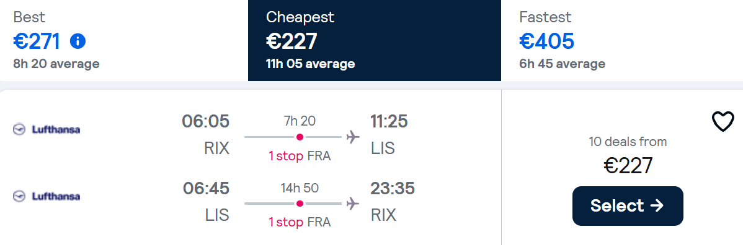Click the 06:05 RIX departure time

click(x=206, y=121)
